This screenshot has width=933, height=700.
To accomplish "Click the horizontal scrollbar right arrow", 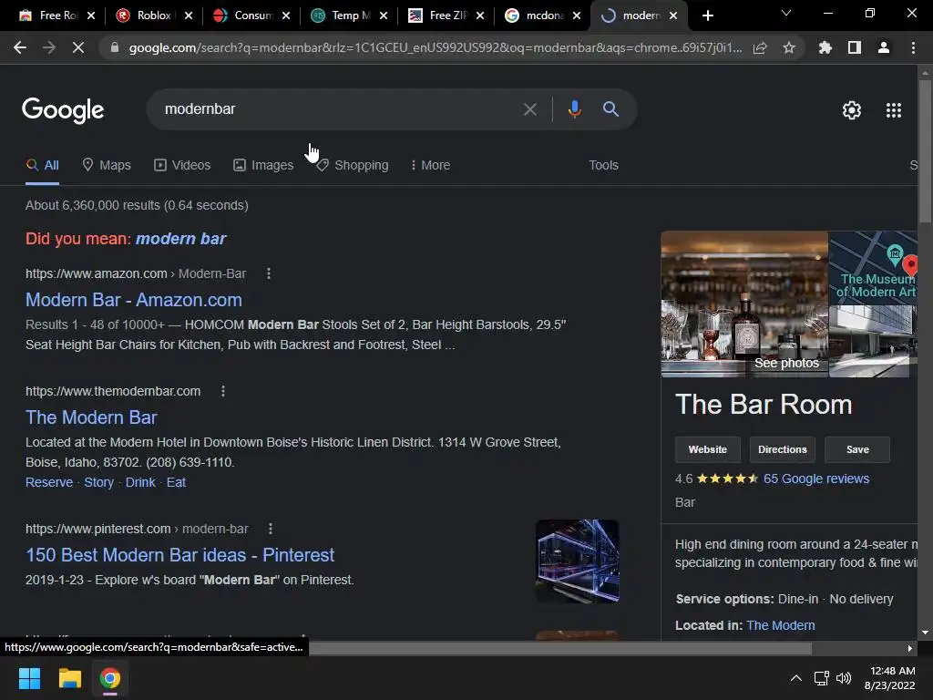I will coord(910,648).
